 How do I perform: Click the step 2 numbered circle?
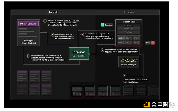click(28, 56)
